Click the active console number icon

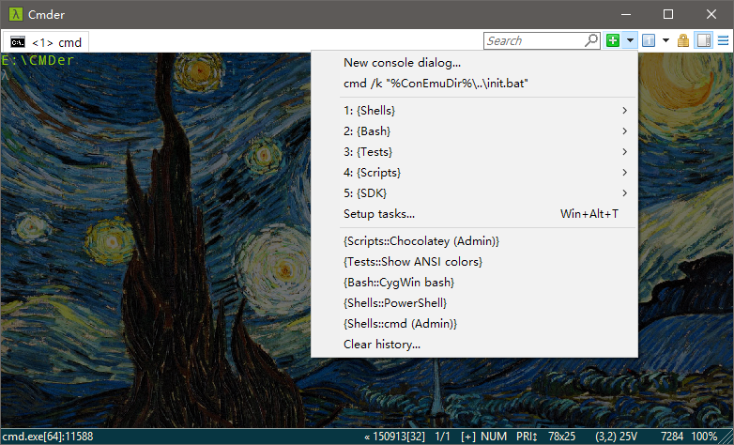[648, 40]
